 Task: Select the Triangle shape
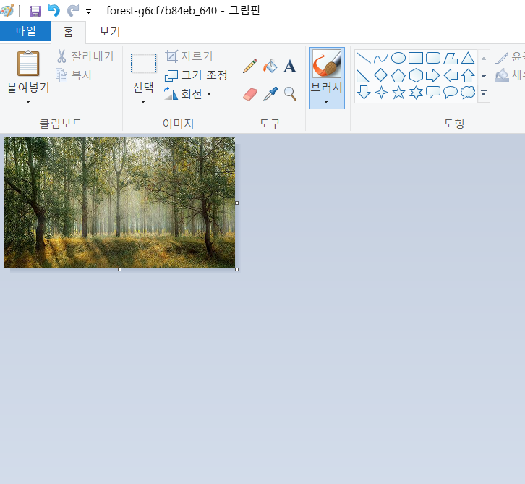(468, 58)
